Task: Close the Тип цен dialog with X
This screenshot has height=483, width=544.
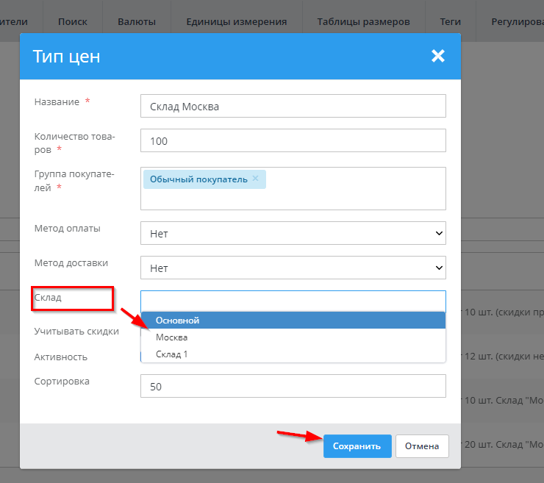Action: point(438,56)
